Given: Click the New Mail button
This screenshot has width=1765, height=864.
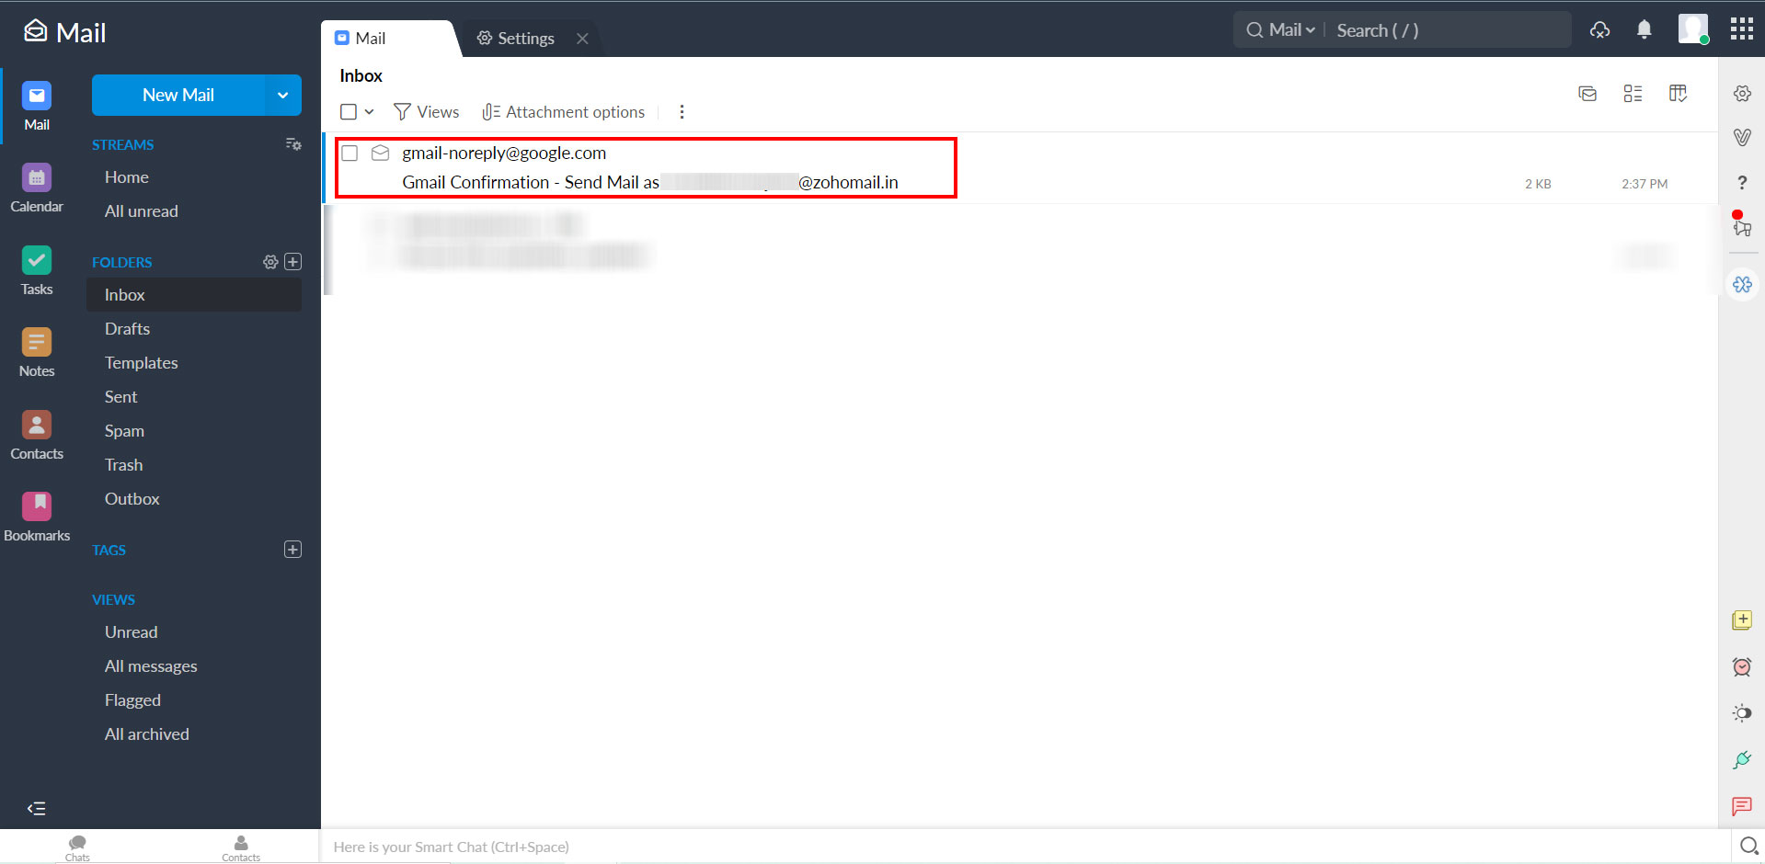Looking at the screenshot, I should click(x=178, y=95).
